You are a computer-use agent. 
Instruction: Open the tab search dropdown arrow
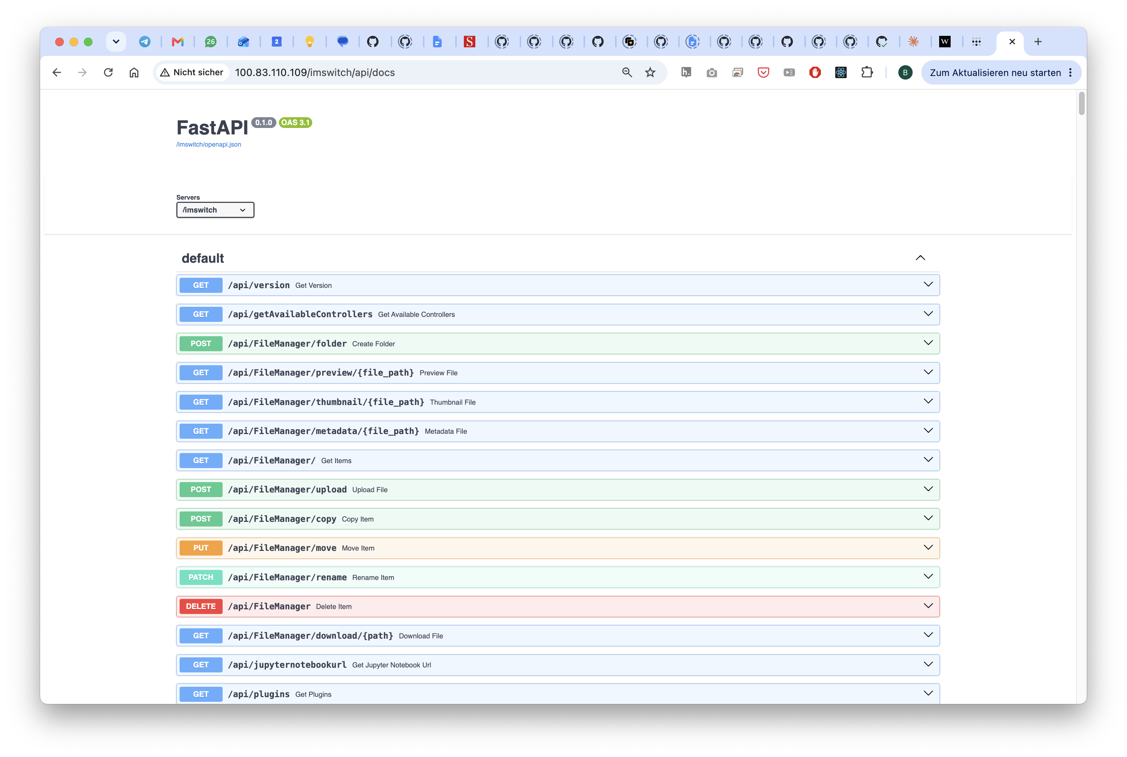coord(116,42)
